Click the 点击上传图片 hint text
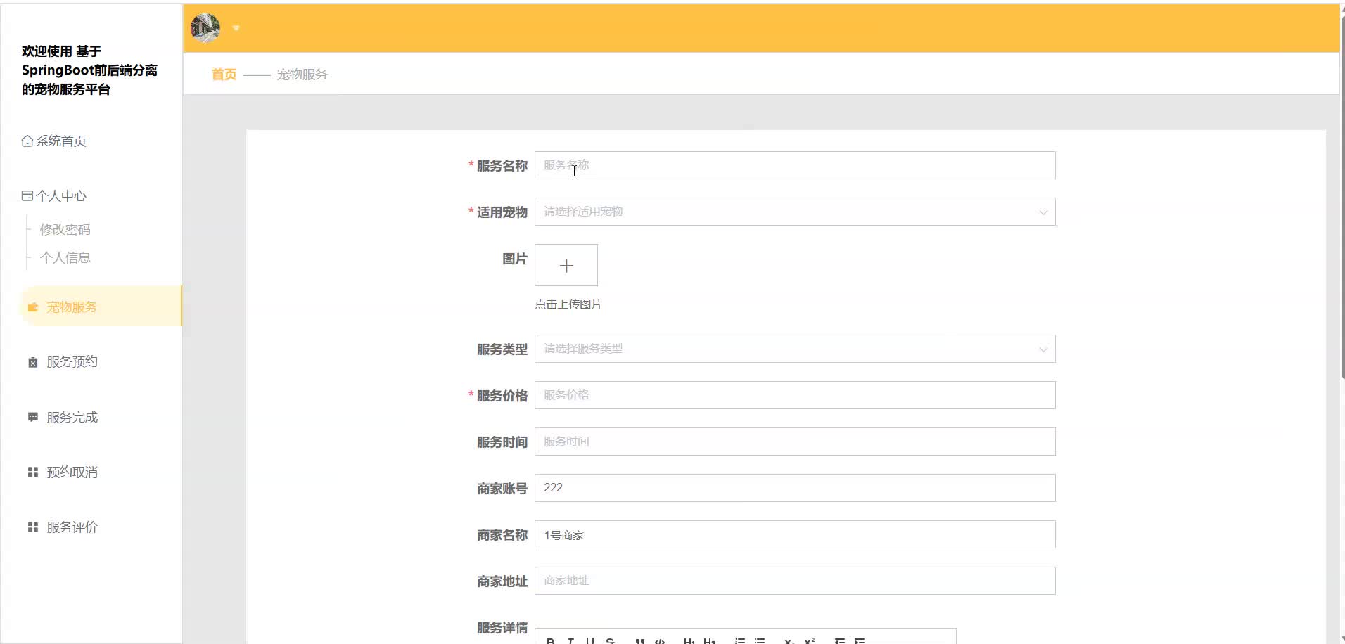Viewport: 1345px width, 644px height. point(568,304)
